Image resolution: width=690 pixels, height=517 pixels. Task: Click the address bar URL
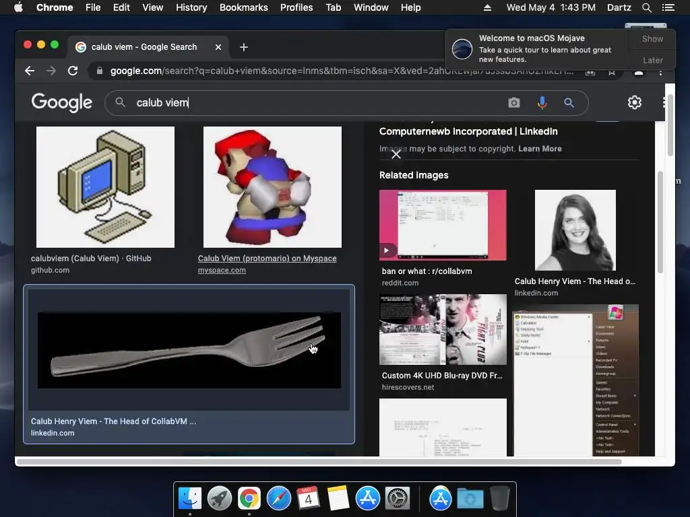click(x=342, y=71)
